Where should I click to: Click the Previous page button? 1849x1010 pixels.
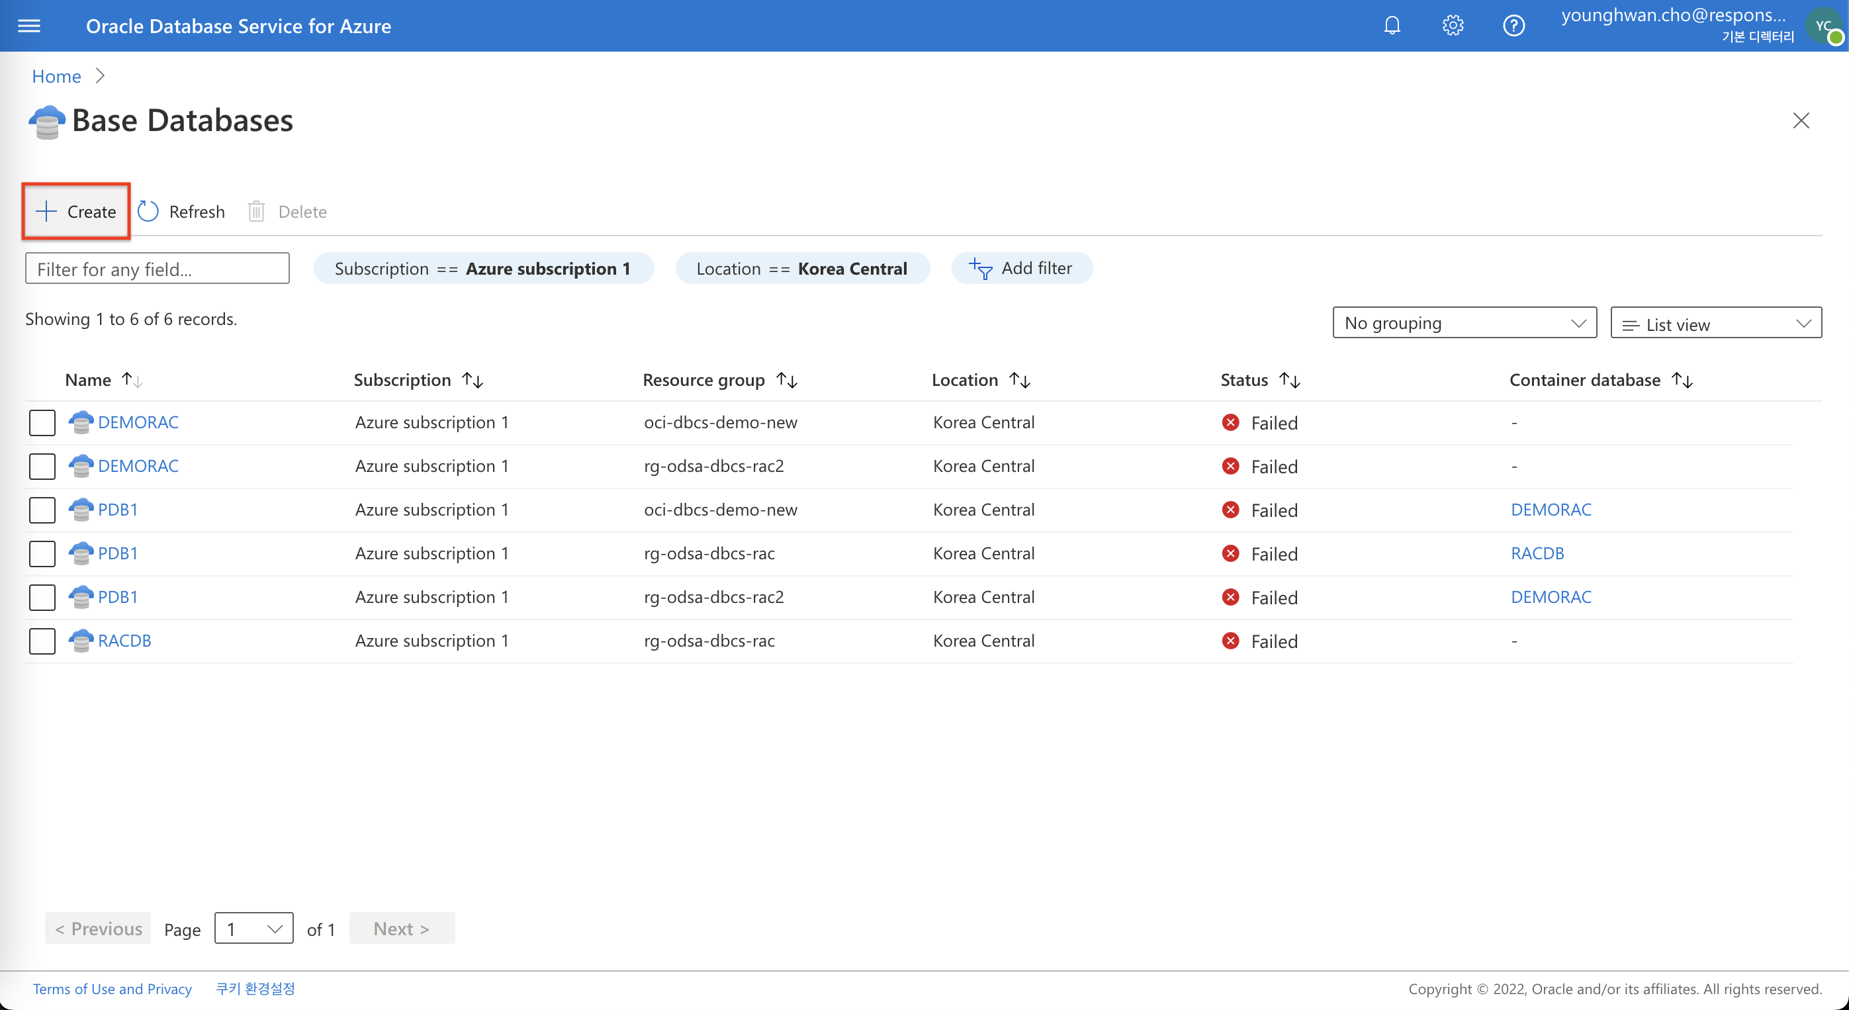[98, 928]
